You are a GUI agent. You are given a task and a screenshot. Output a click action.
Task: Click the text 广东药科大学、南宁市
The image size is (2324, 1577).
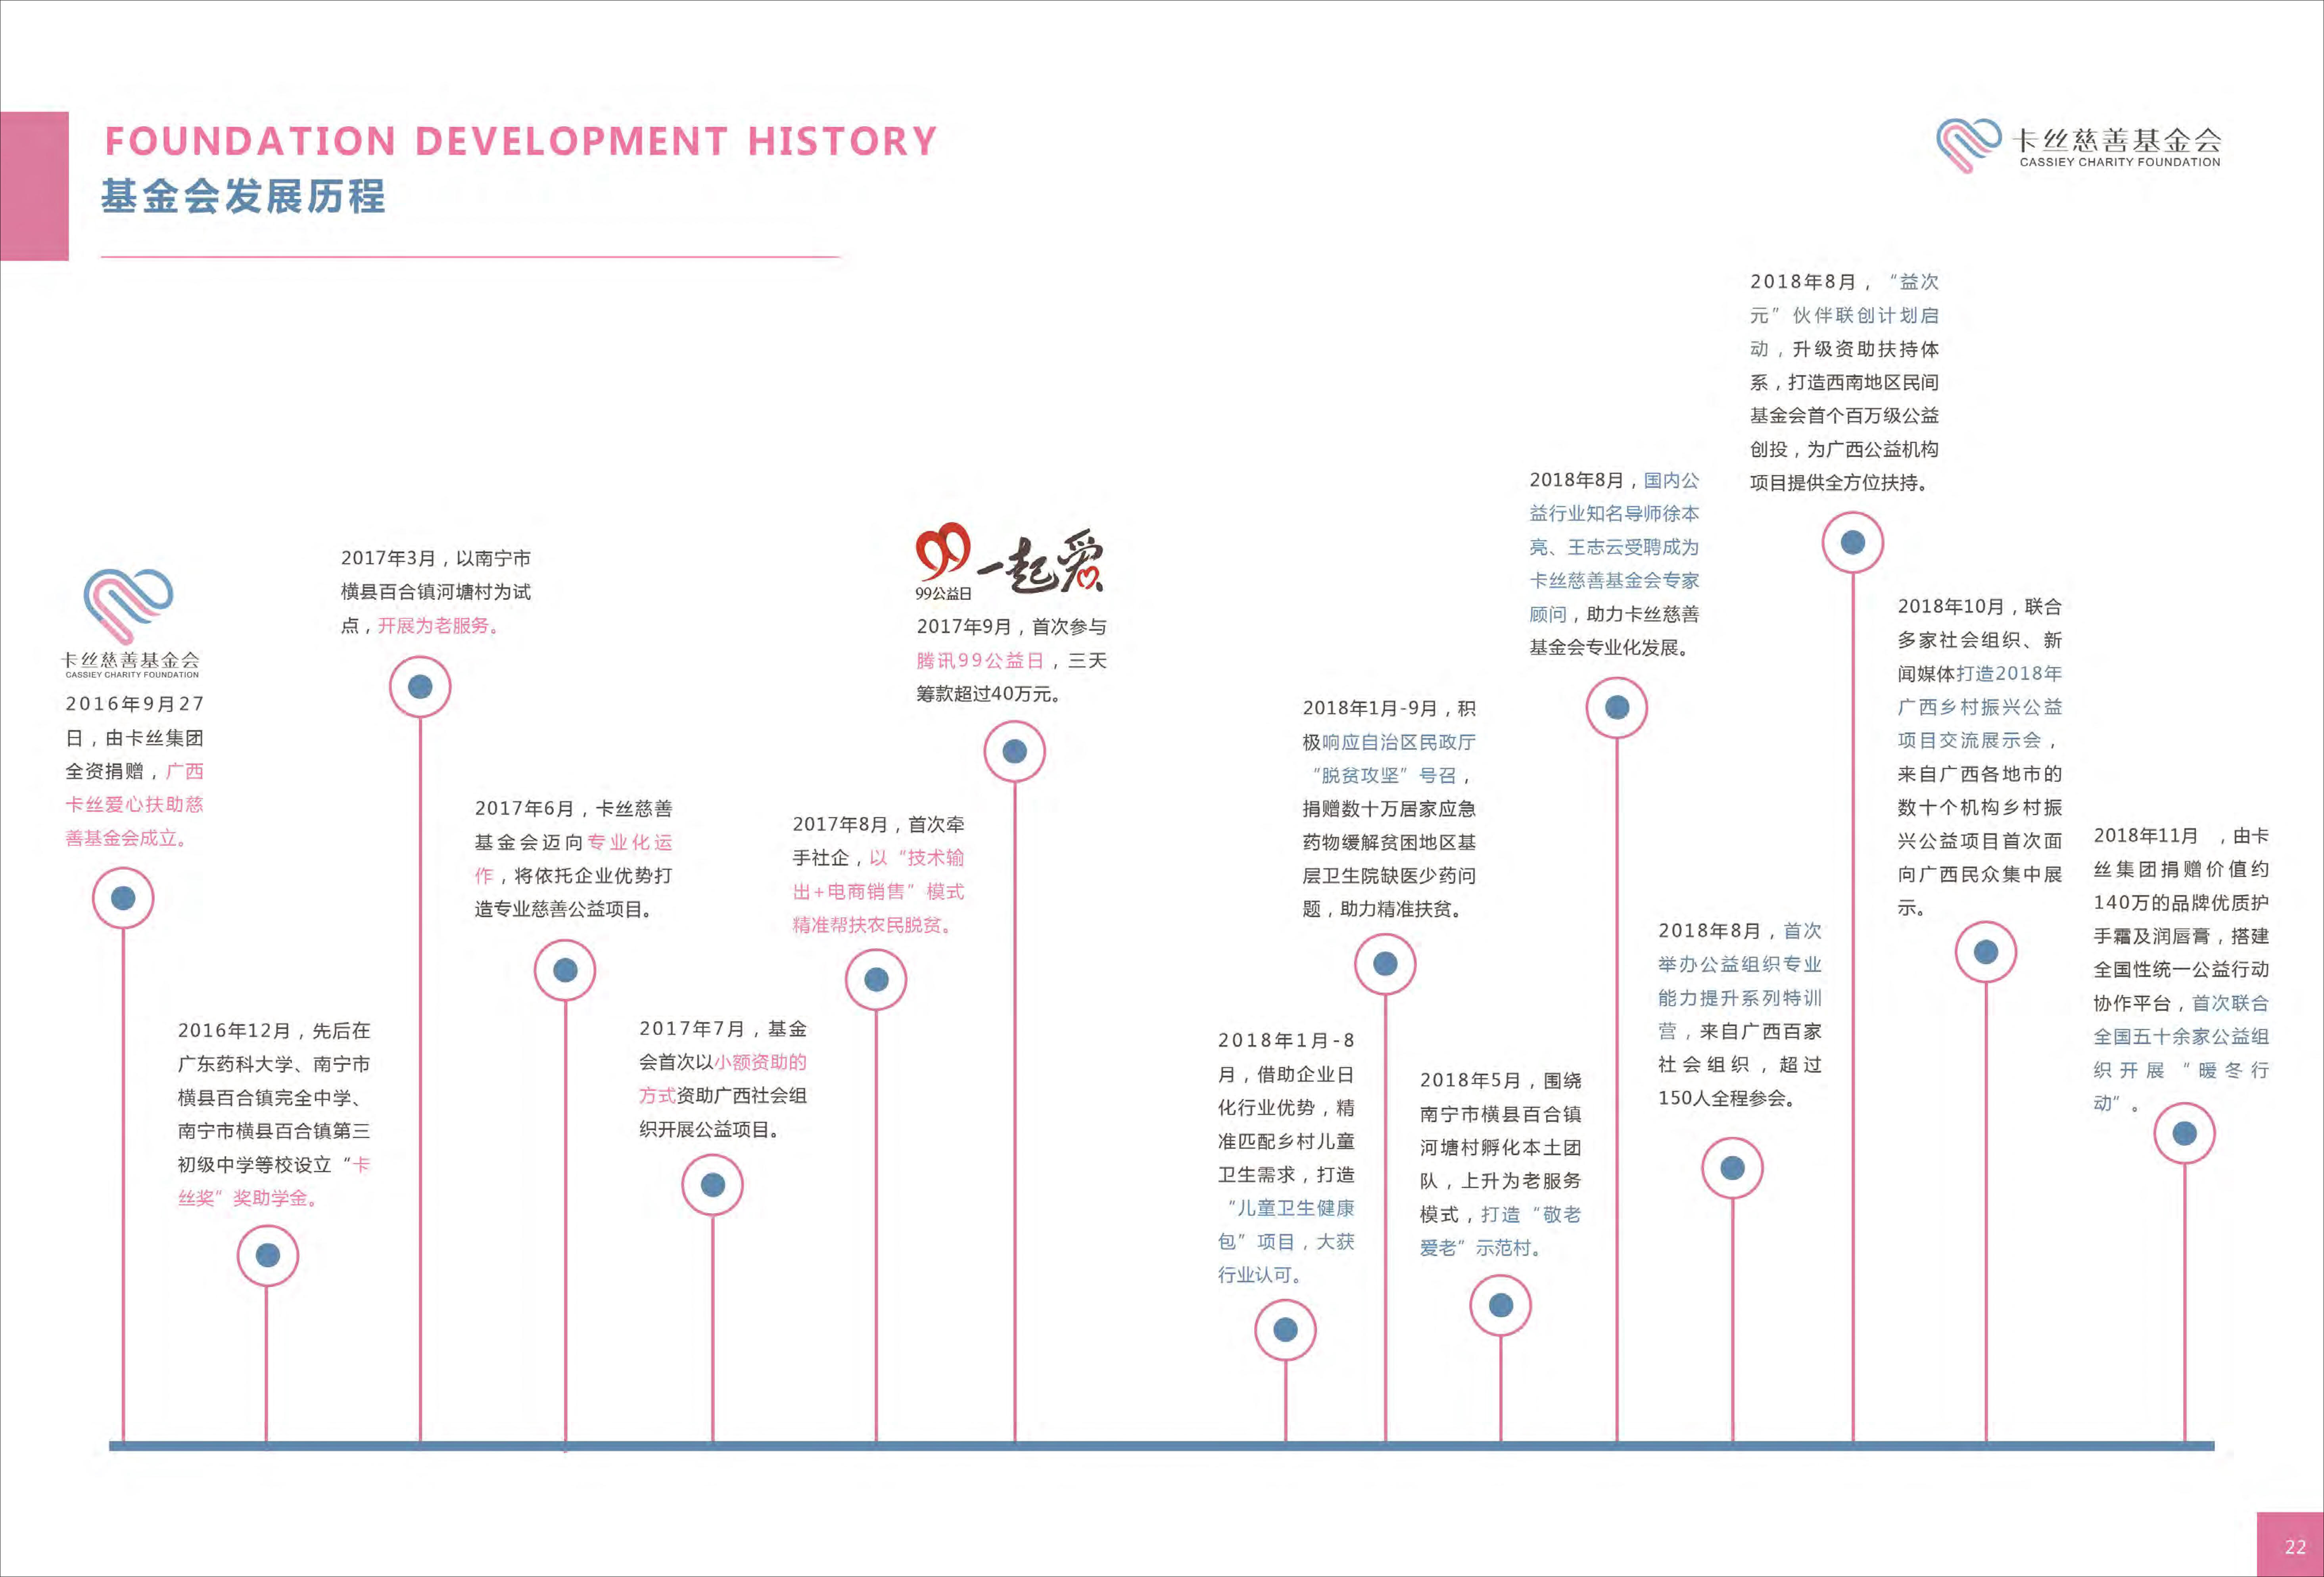(274, 1064)
